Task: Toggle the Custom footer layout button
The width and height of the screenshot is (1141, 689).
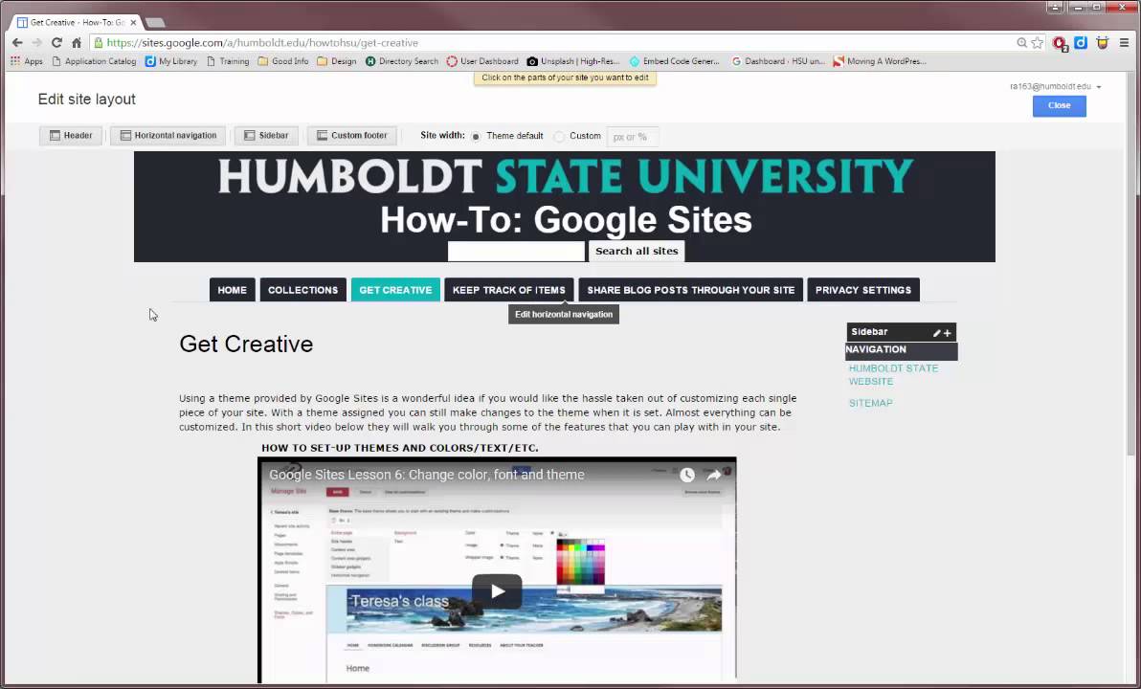Action: click(x=352, y=135)
